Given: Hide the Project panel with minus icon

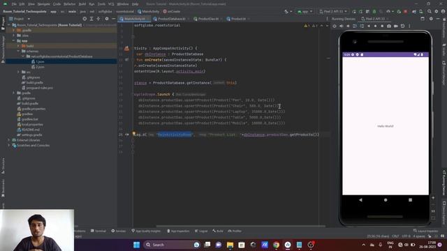Looking at the screenshot, I should [x=113, y=19].
